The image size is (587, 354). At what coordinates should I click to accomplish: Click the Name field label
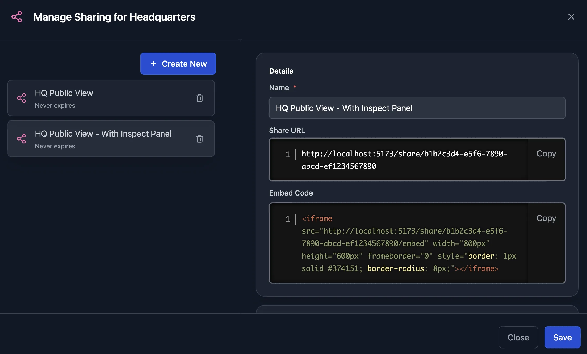click(x=279, y=88)
